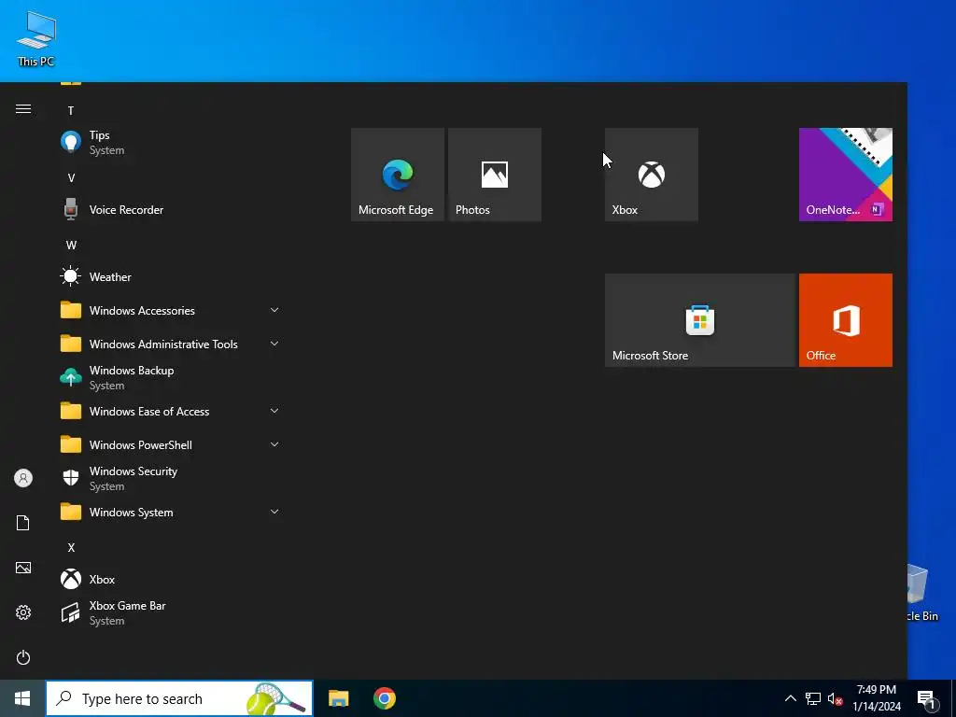This screenshot has height=717, width=956.
Task: Open Pictures from the Start sidebar
Action: (x=23, y=568)
